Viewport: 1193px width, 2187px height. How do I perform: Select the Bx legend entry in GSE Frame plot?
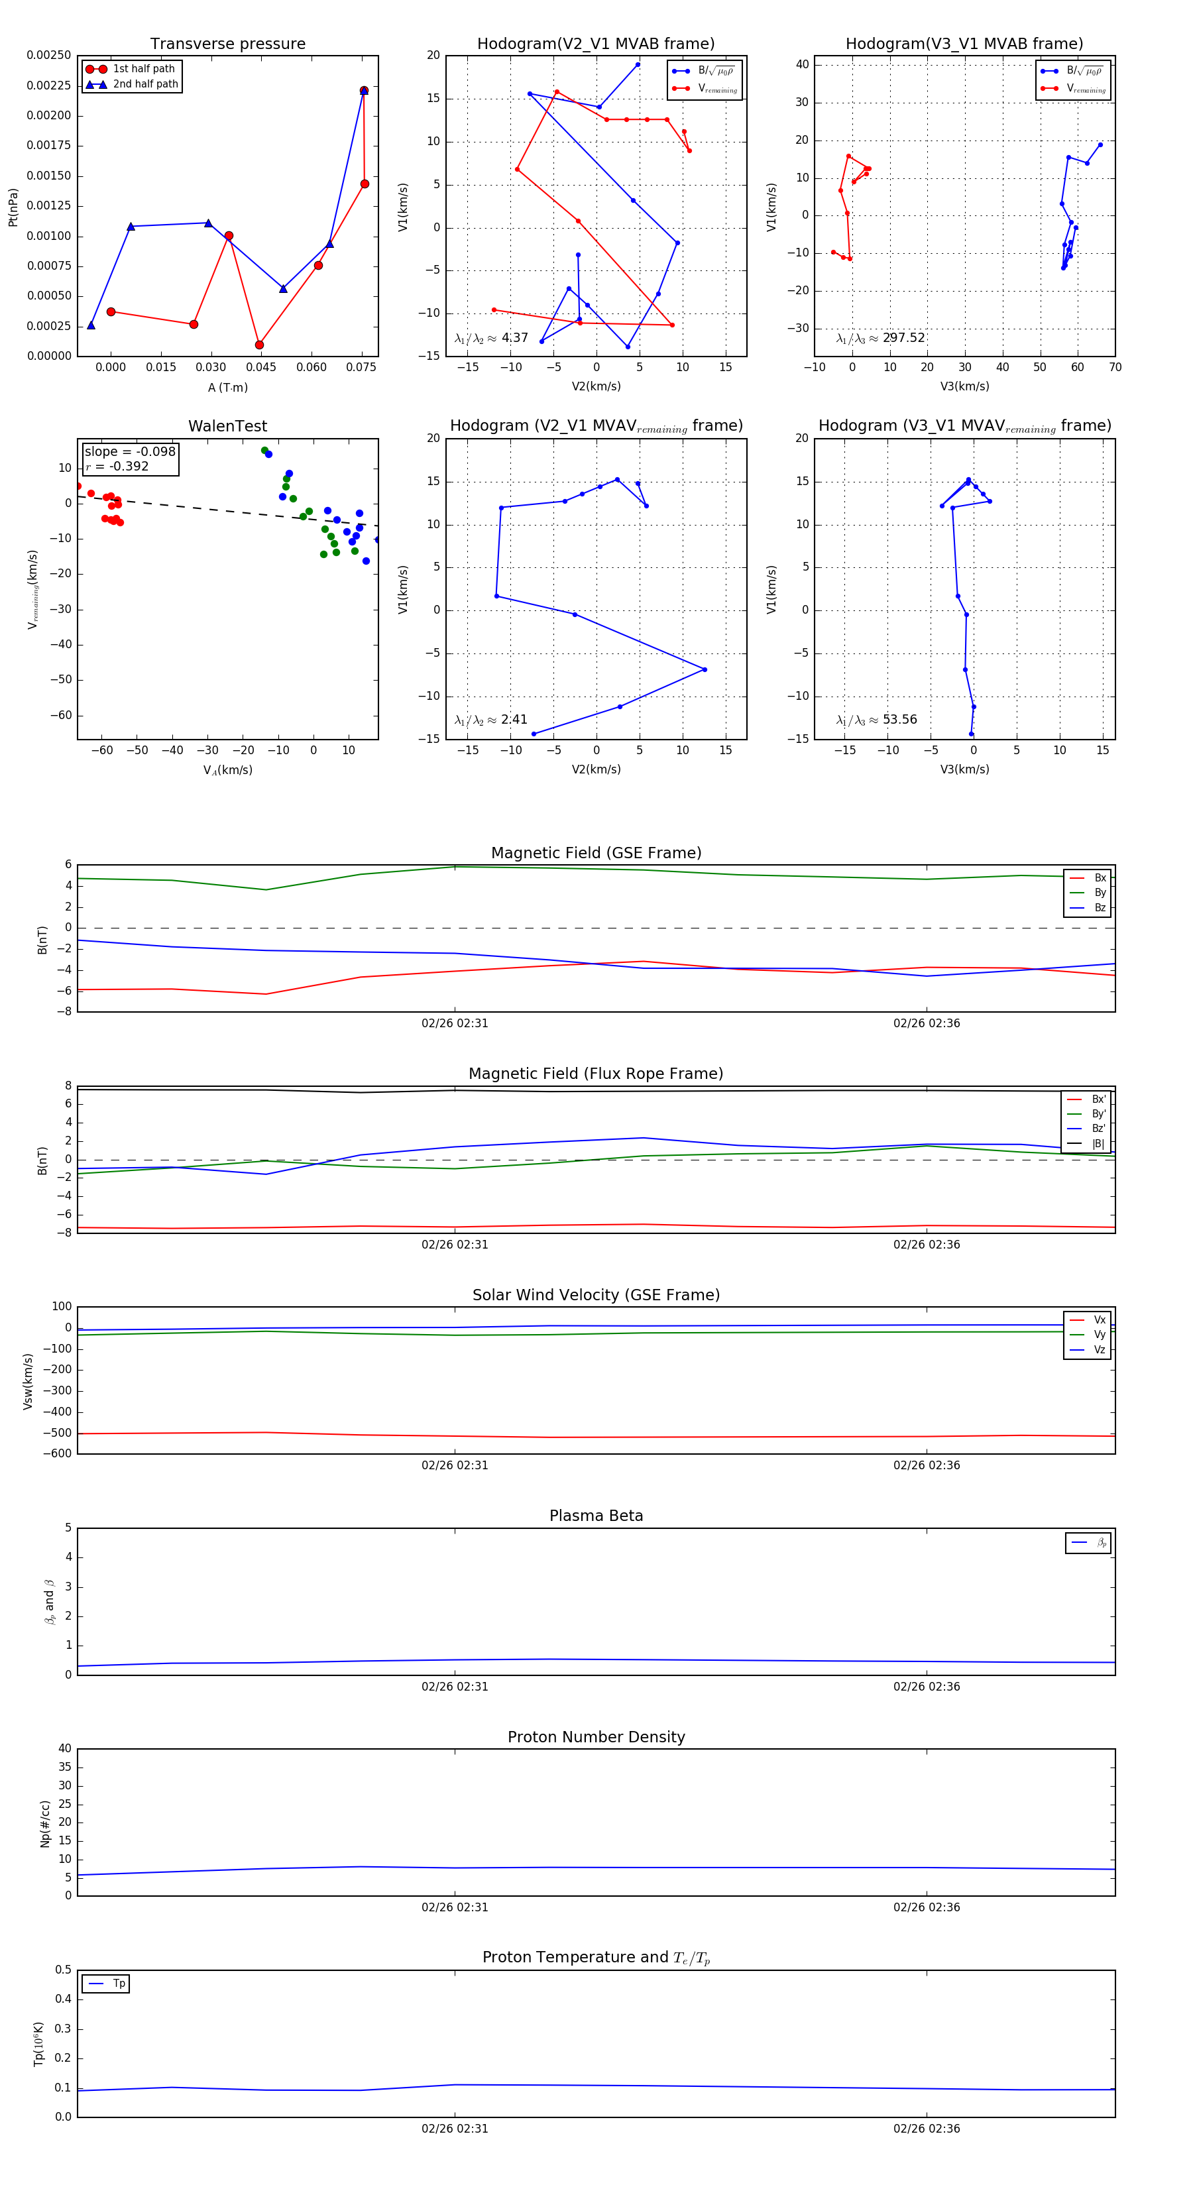1088,878
